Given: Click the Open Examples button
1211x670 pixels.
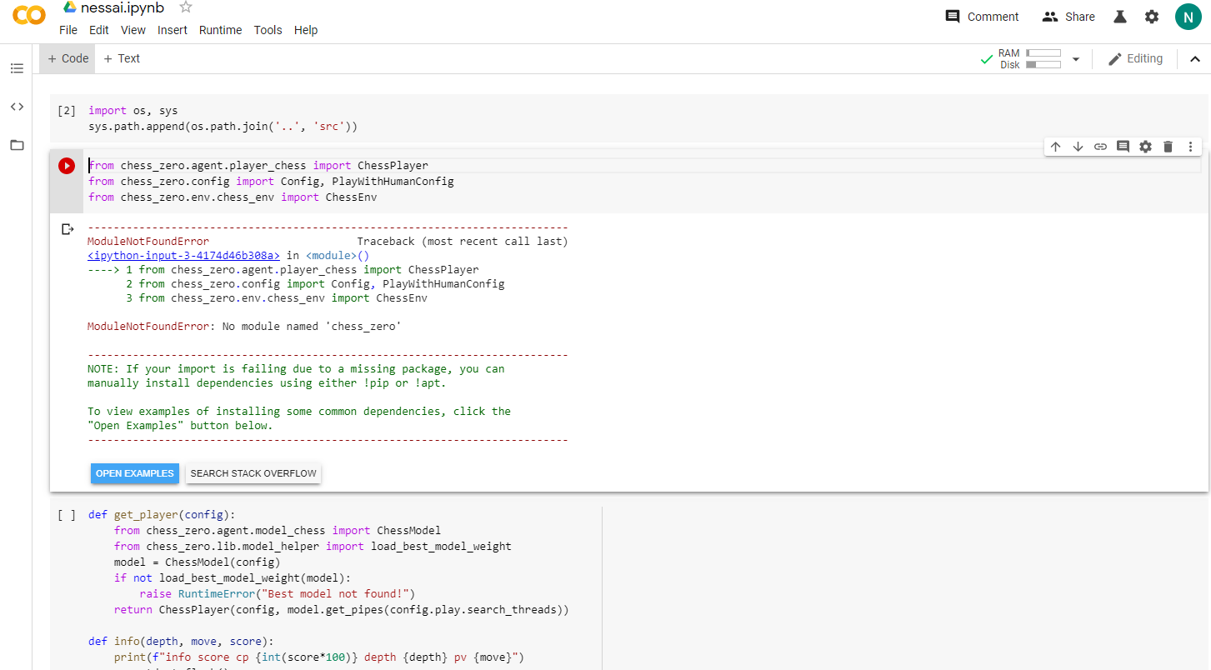Looking at the screenshot, I should (135, 473).
